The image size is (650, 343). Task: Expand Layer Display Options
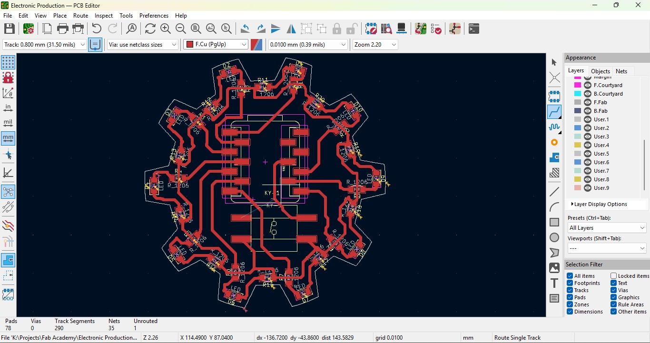(x=599, y=204)
